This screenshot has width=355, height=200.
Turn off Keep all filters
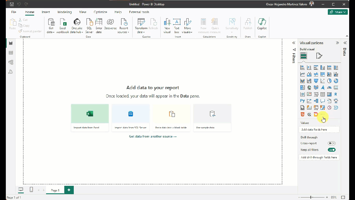tap(332, 150)
